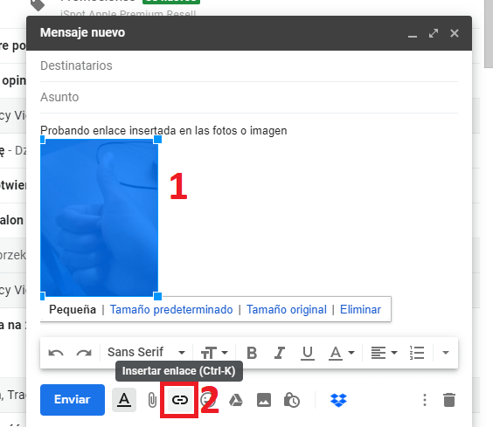This screenshot has width=493, height=427.
Task: Open the text color picker
Action: [342, 353]
